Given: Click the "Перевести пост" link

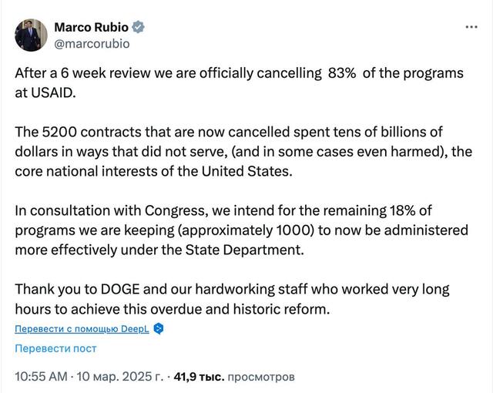Looking at the screenshot, I should (x=55, y=348).
